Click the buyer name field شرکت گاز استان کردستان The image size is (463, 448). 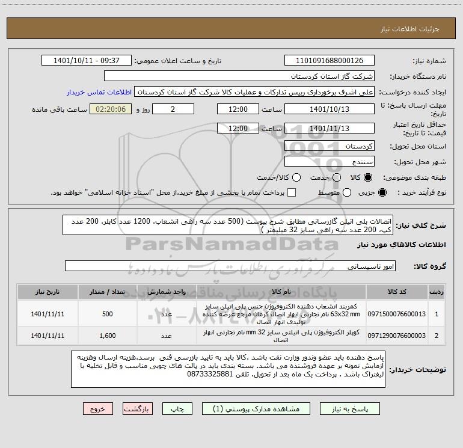tap(239, 76)
